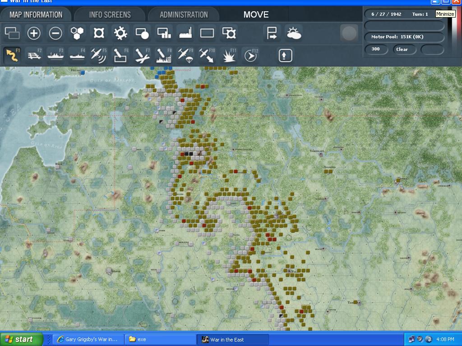
Task: Open the weather display icon
Action: pyautogui.click(x=293, y=33)
